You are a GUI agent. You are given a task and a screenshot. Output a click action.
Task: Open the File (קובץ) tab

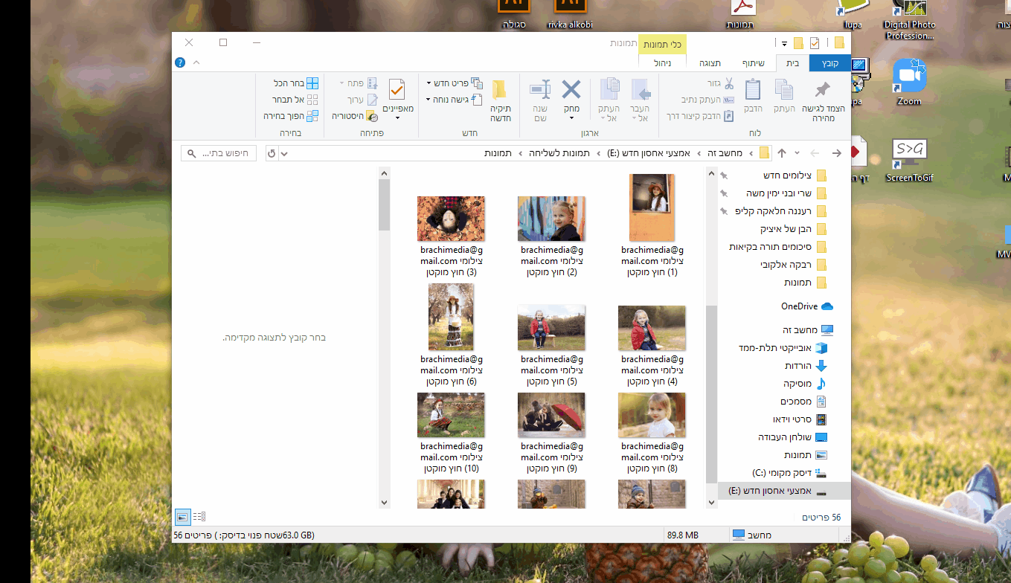tap(829, 63)
